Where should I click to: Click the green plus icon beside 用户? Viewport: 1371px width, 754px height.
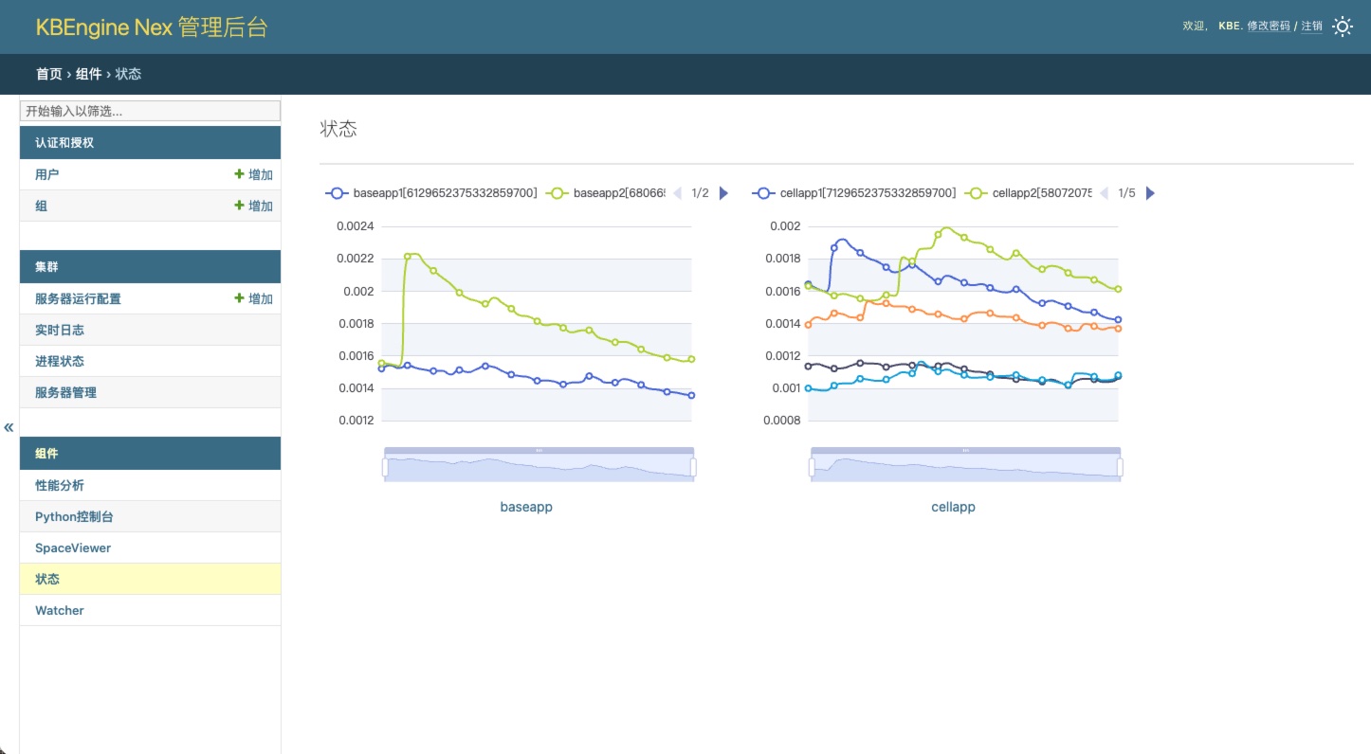[x=240, y=174]
